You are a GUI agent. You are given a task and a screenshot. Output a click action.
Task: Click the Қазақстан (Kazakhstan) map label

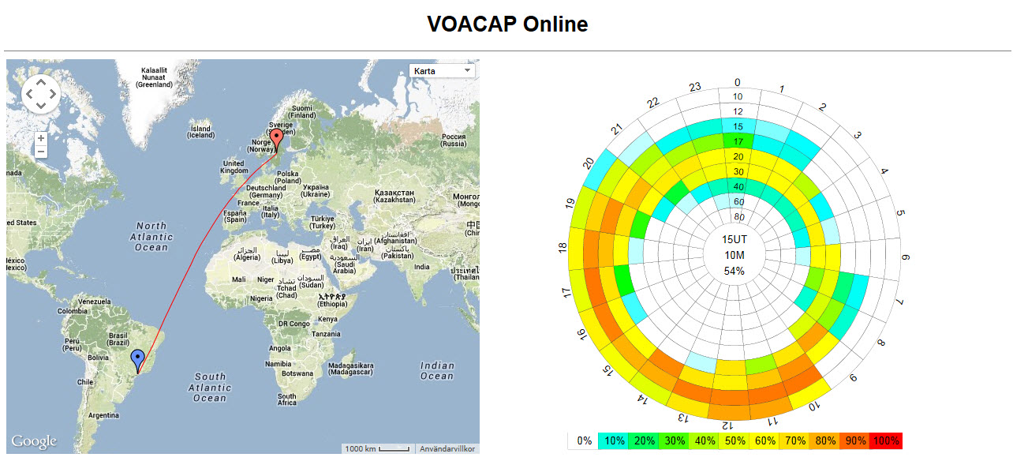click(393, 197)
